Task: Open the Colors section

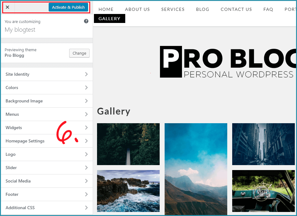Action: (47, 88)
